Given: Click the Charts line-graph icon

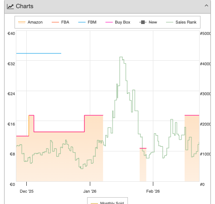Looking at the screenshot, I should pos(10,6).
